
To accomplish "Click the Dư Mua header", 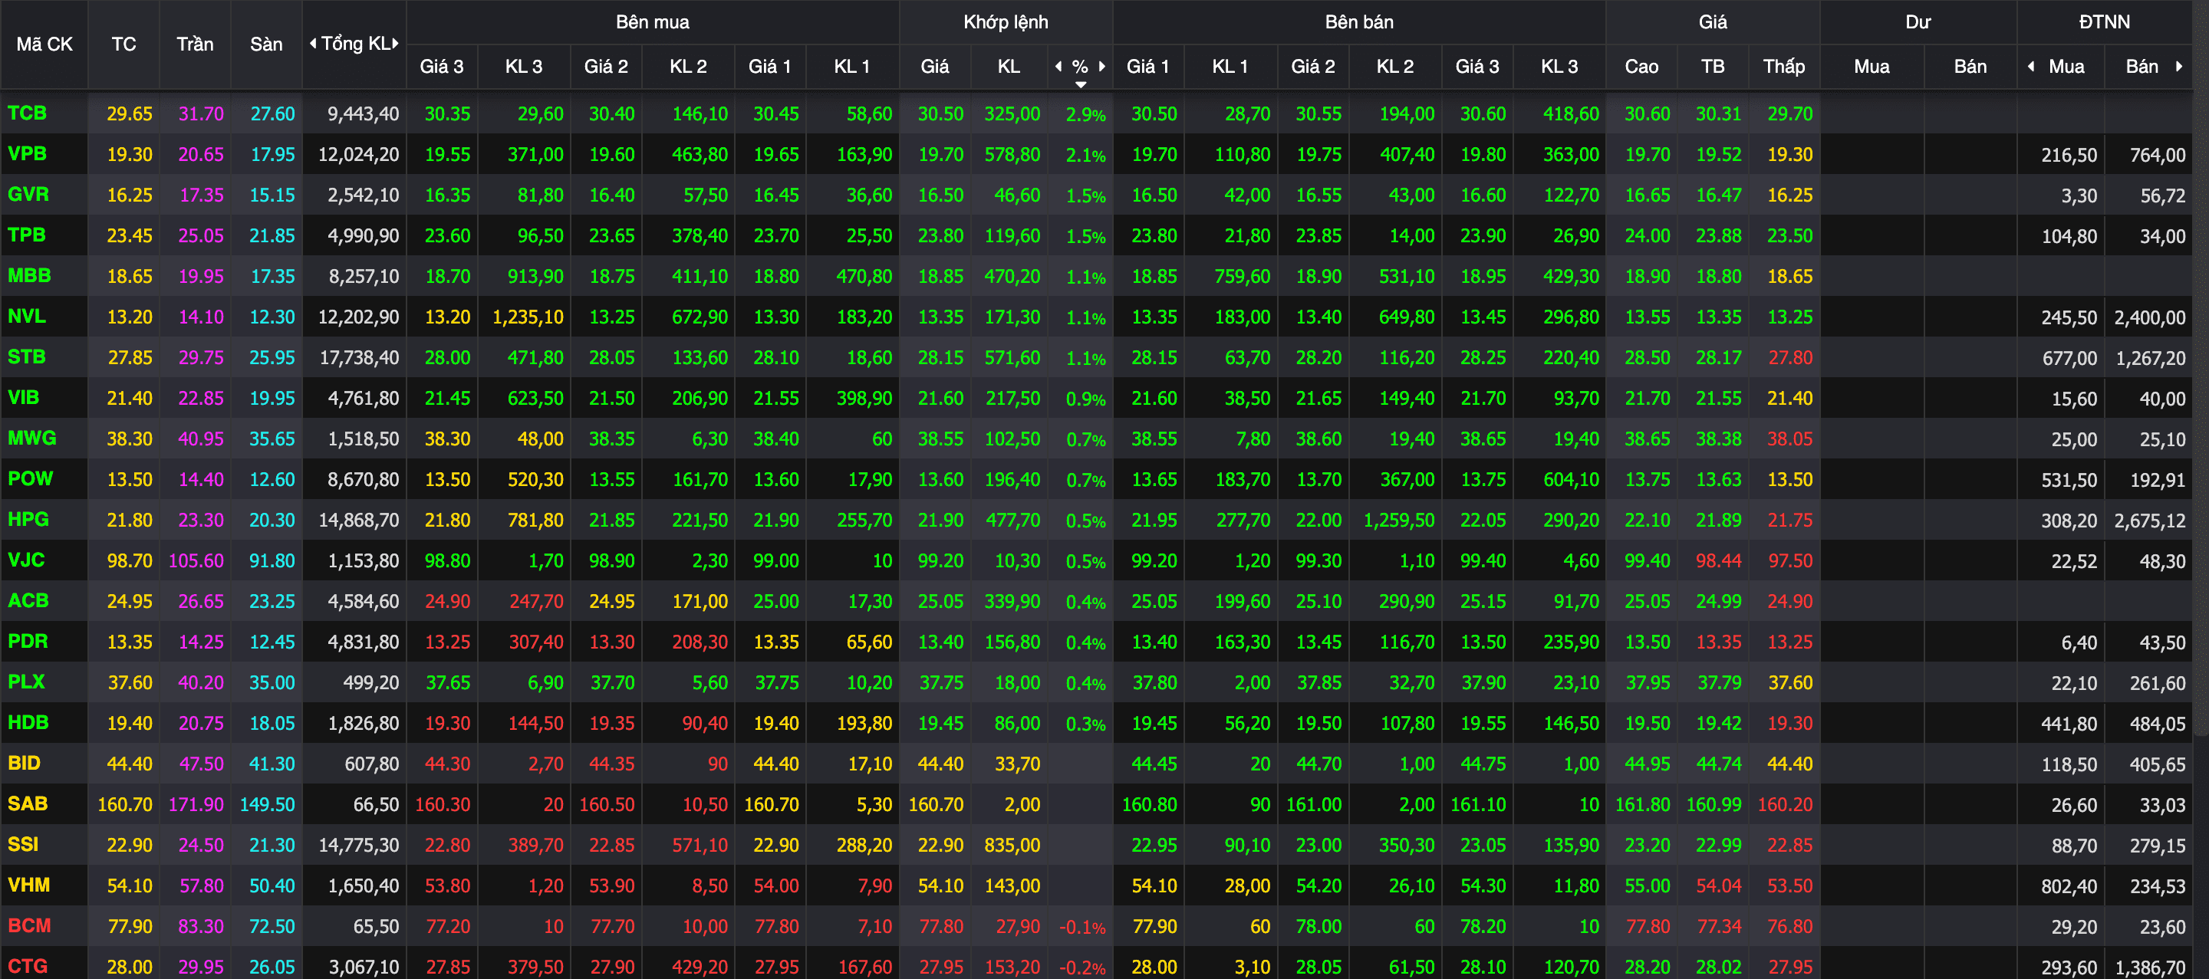I will (1872, 66).
